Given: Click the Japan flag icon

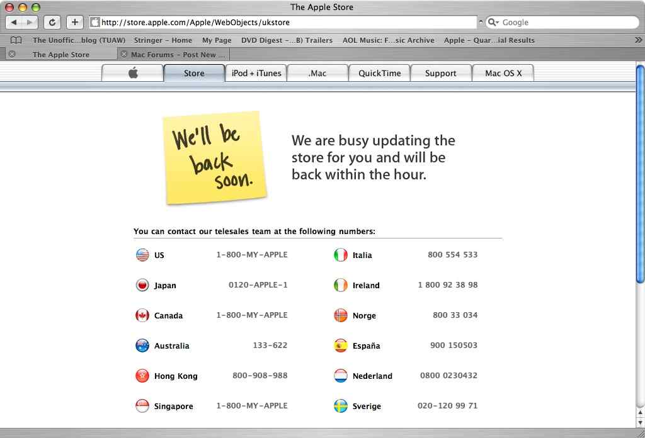Looking at the screenshot, I should [x=142, y=284].
